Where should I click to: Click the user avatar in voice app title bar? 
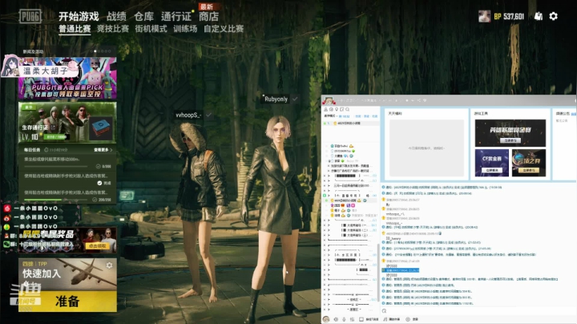tap(329, 100)
